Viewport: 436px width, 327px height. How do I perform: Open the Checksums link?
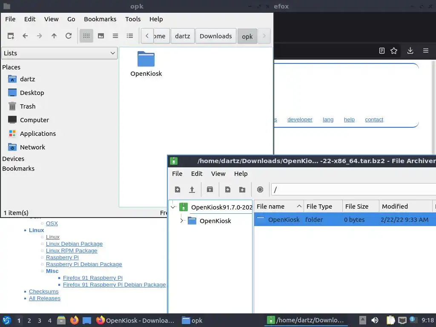pos(44,292)
